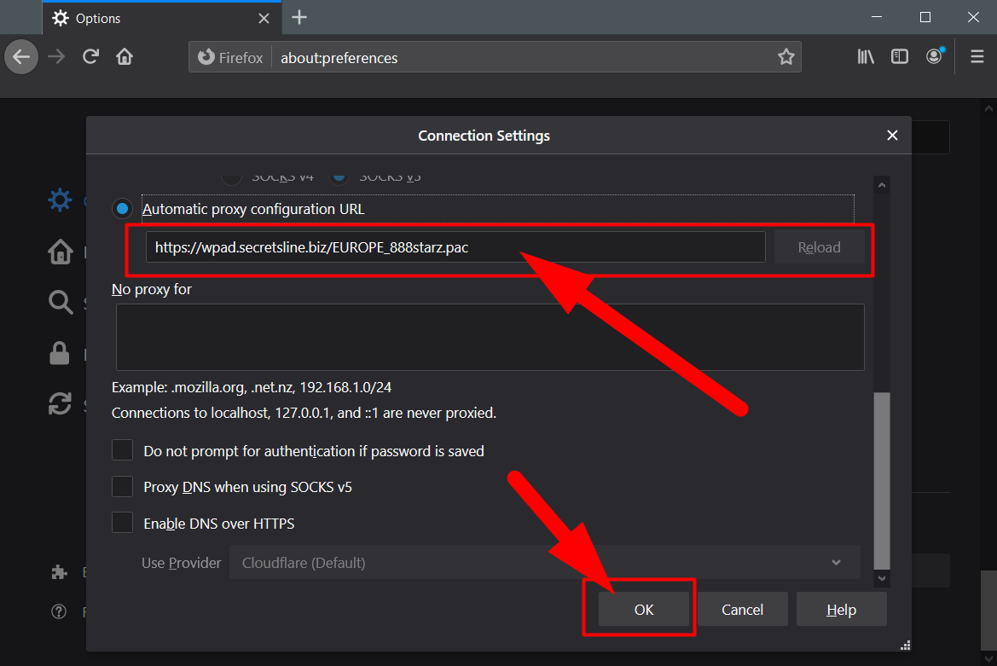The width and height of the screenshot is (997, 666).
Task: Open the Library bookmarks icon
Action: tap(866, 57)
